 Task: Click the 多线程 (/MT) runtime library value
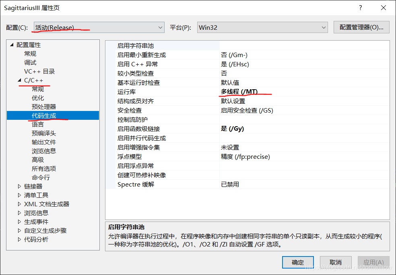[x=239, y=92]
